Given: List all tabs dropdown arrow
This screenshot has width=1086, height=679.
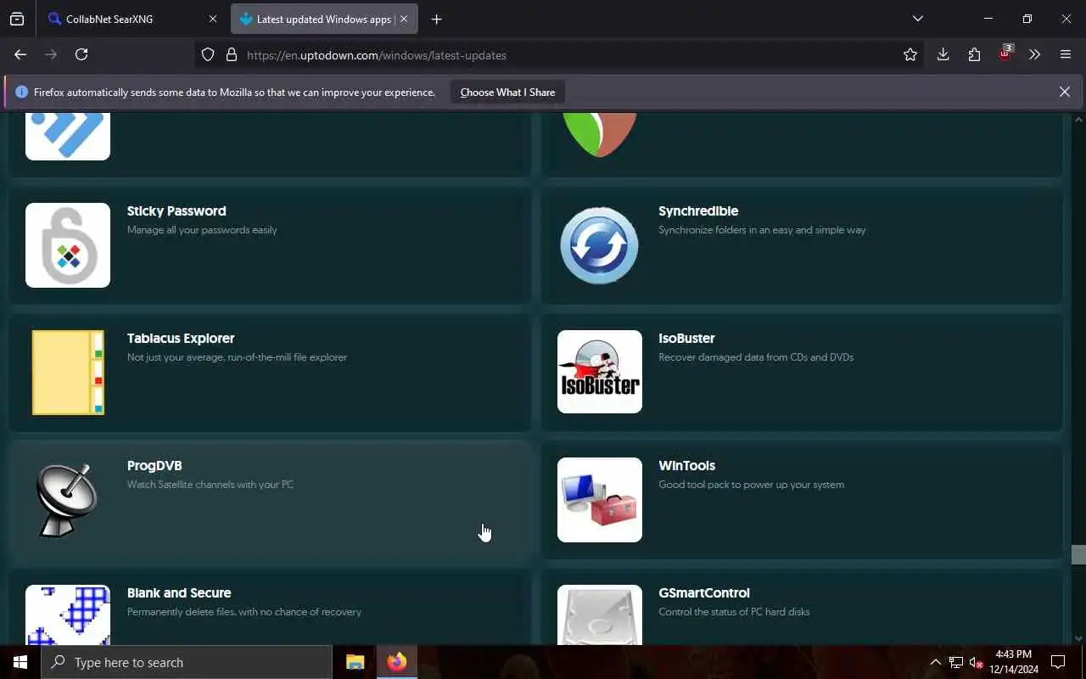Looking at the screenshot, I should pyautogui.click(x=917, y=19).
